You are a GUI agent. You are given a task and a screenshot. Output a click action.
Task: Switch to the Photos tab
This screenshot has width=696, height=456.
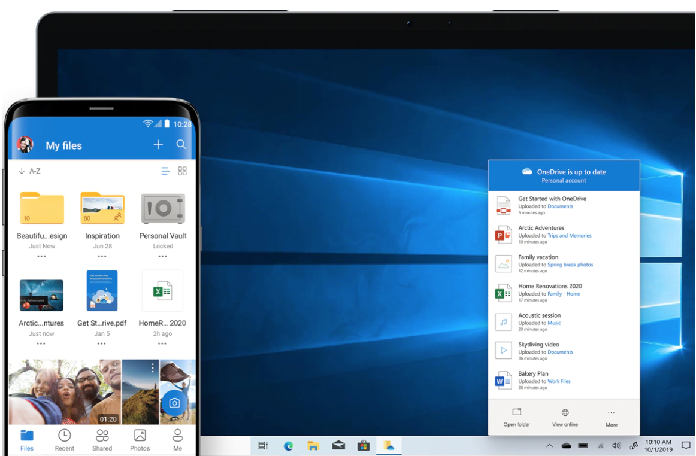point(140,439)
